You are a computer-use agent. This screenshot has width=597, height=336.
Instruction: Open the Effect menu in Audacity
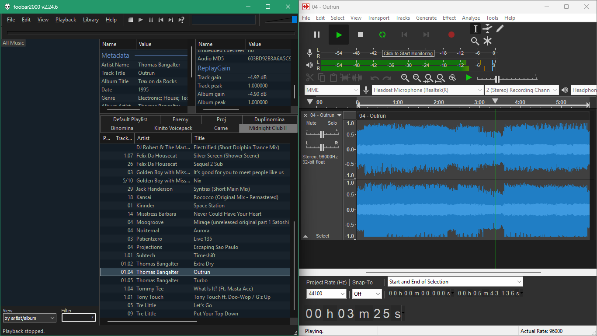pyautogui.click(x=449, y=18)
